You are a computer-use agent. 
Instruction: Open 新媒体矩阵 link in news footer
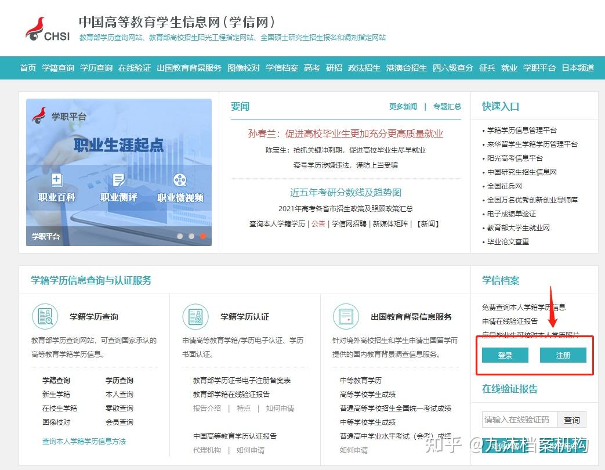390,224
